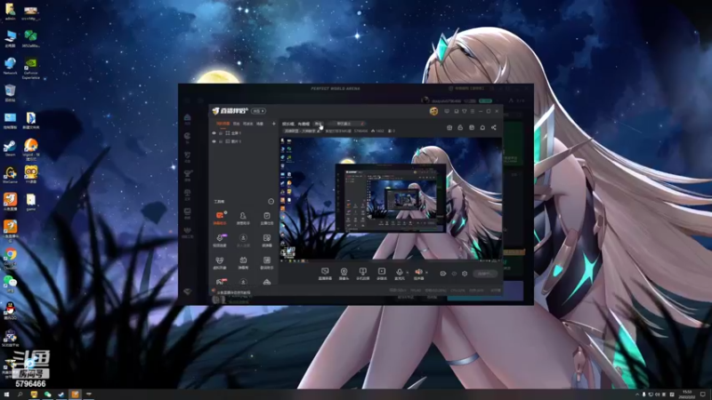Select the first full-screen source row
712x400 pixels.
pyautogui.click(x=244, y=133)
